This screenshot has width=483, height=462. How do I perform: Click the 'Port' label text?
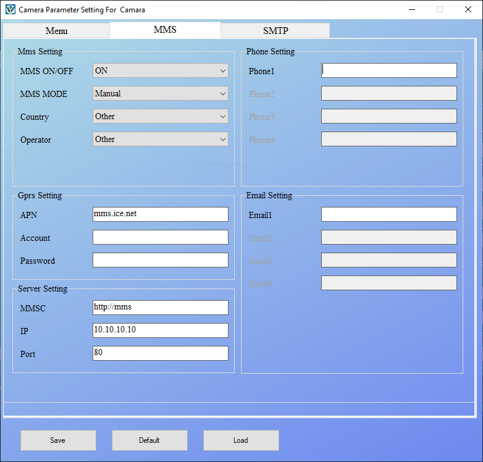click(x=28, y=354)
